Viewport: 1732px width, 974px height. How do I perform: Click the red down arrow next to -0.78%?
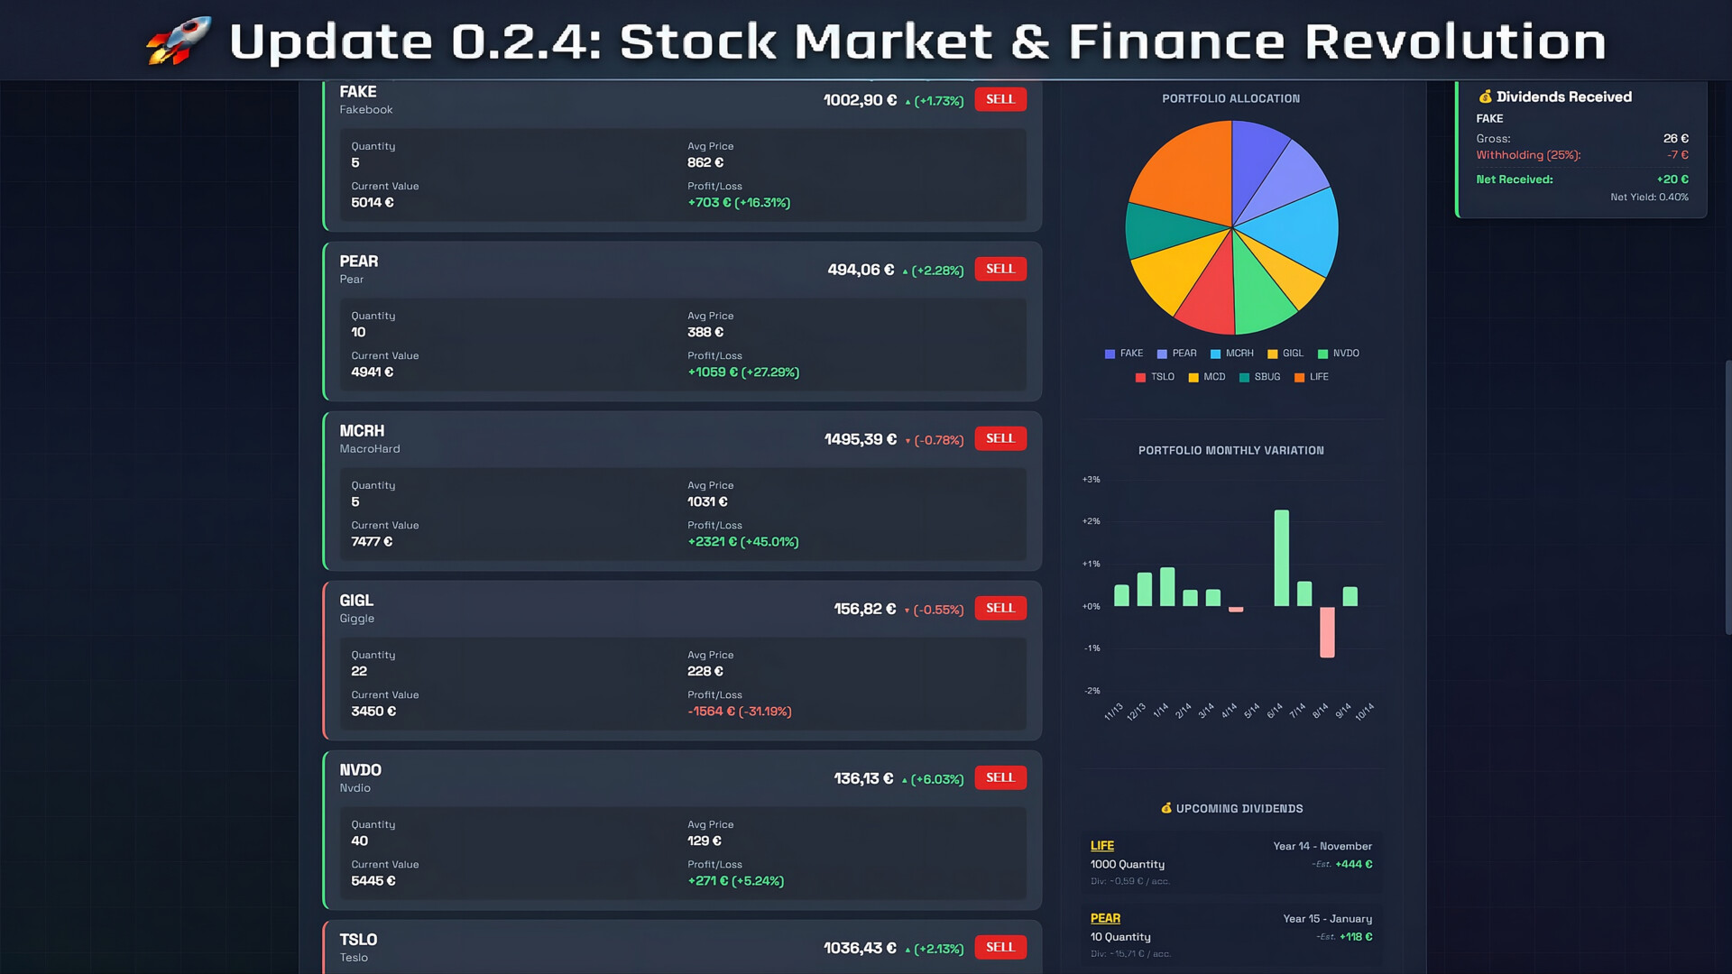coord(907,441)
